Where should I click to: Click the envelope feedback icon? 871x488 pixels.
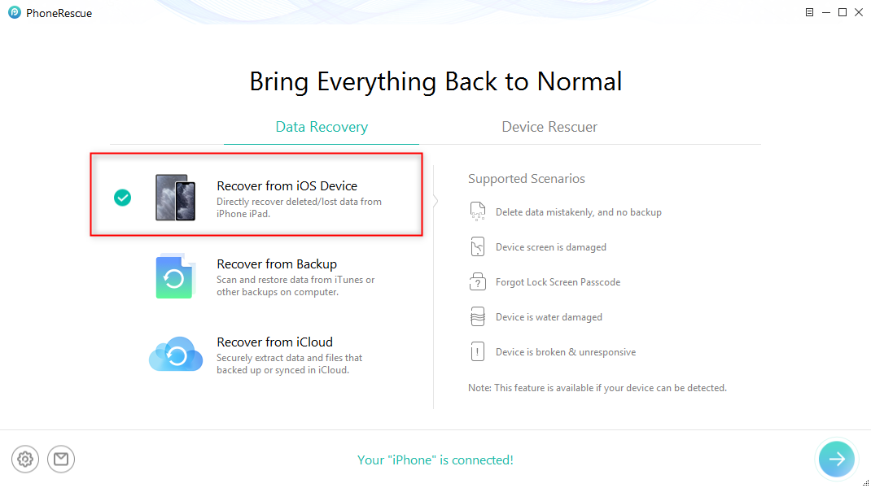tap(61, 459)
